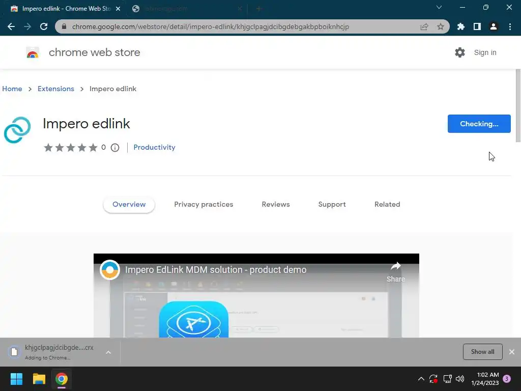The width and height of the screenshot is (521, 391).
Task: Bookmark this tab with the star icon
Action: click(x=441, y=26)
